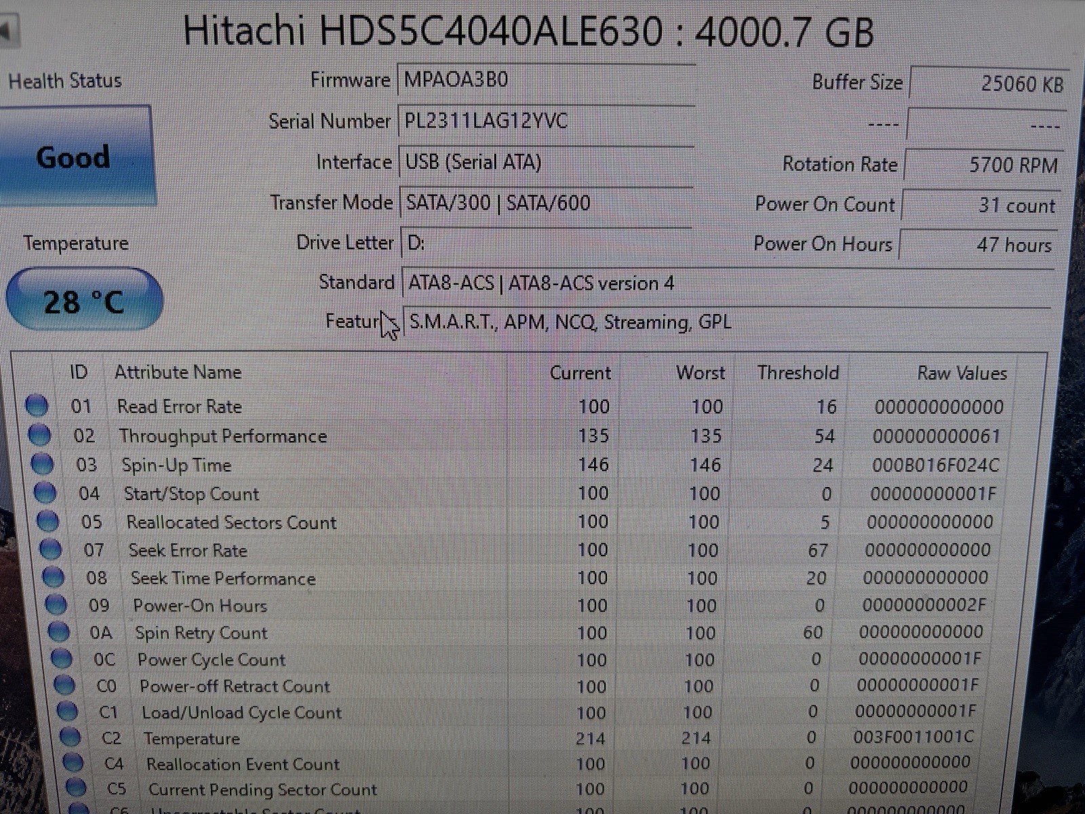Select the Spin Retry Count attribute
Screen dimensions: 1085x814
point(201,633)
